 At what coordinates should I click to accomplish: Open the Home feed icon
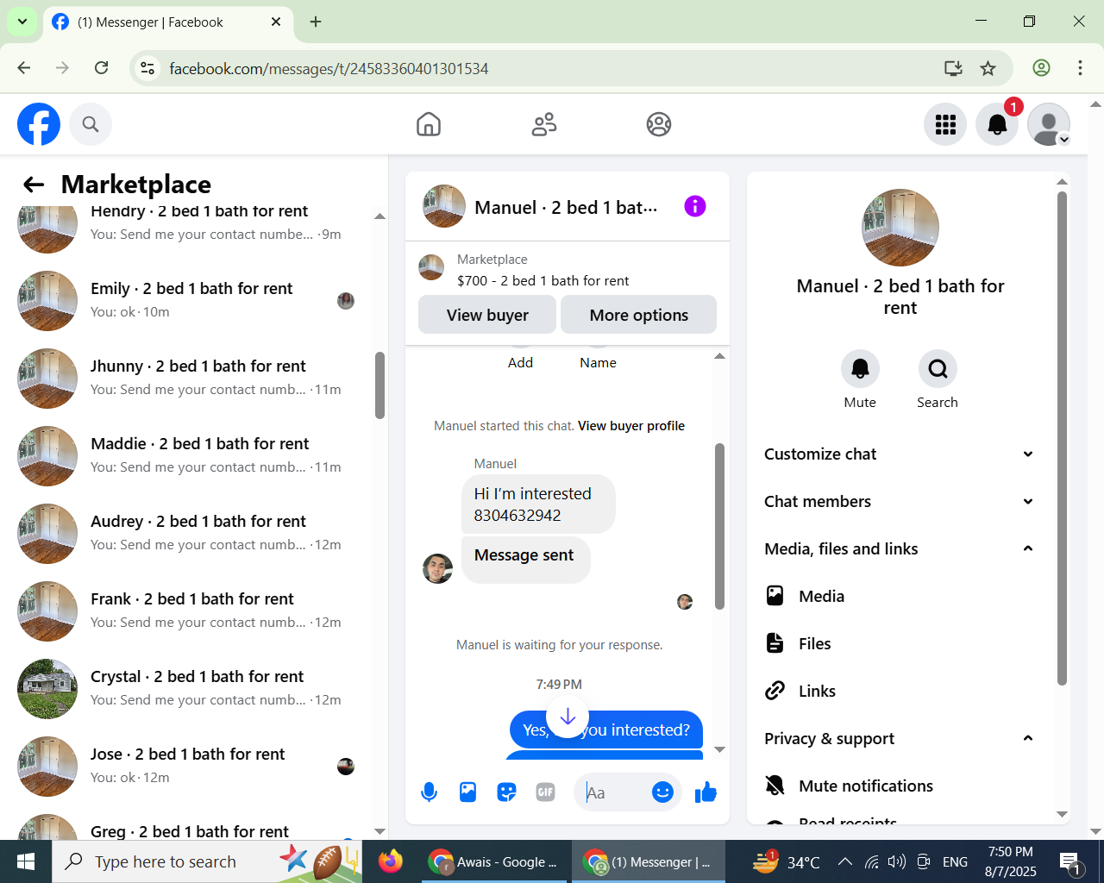tap(429, 124)
